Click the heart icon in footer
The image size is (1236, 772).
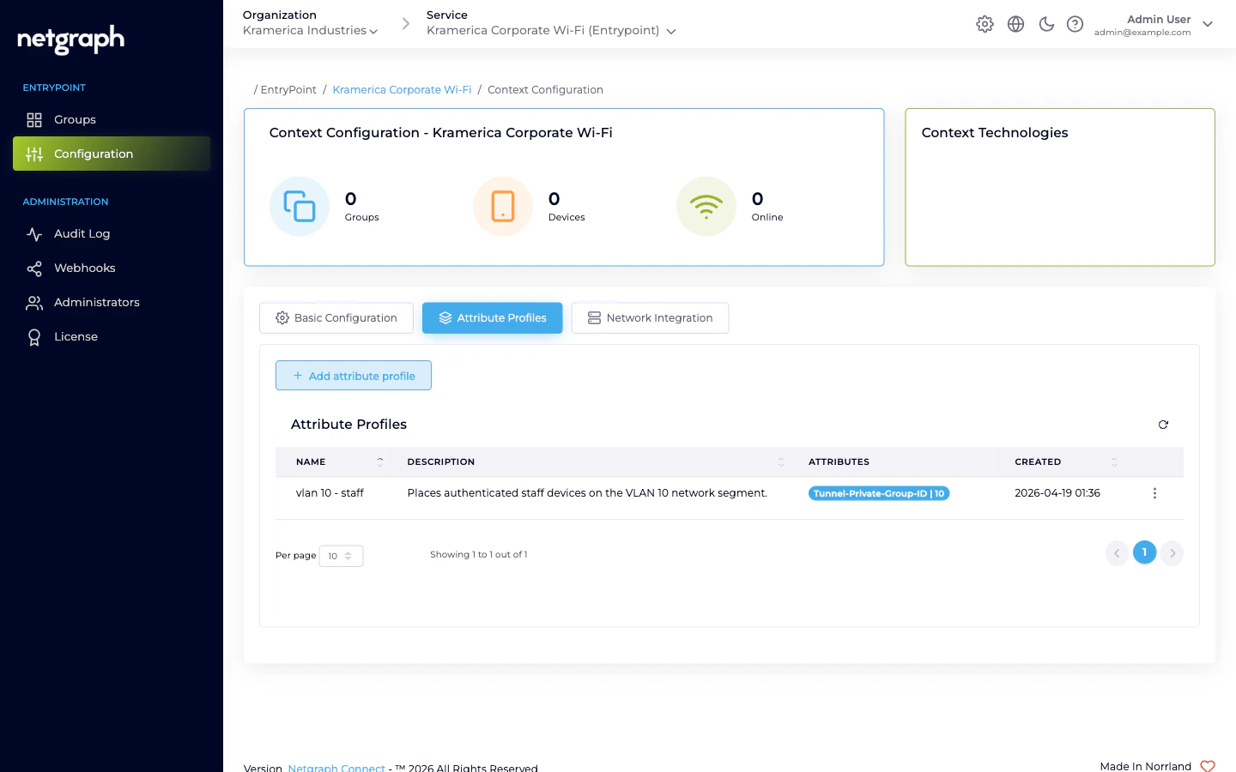(x=1208, y=766)
